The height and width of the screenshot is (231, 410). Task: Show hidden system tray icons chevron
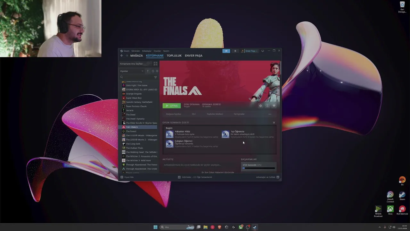(x=380, y=227)
